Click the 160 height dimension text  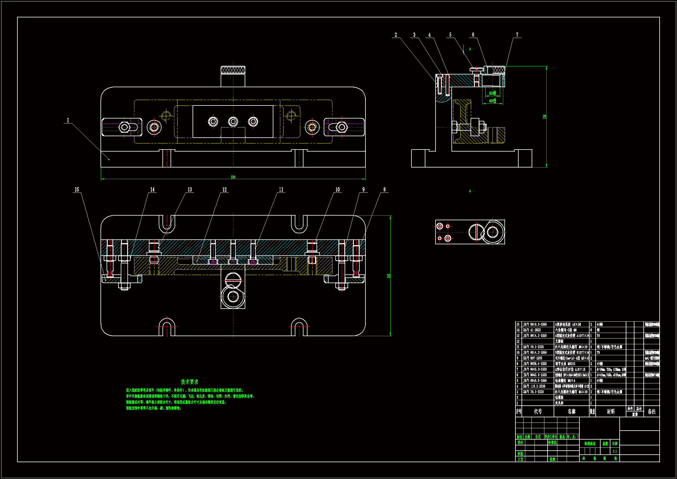click(389, 276)
